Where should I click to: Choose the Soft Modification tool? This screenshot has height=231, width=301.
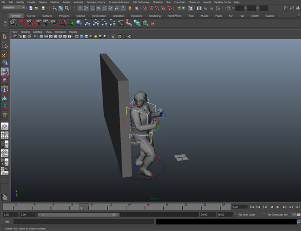[x=5, y=98]
